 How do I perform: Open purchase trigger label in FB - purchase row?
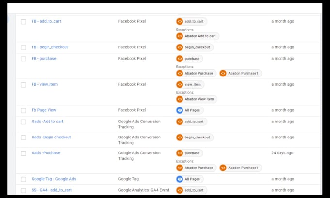pyautogui.click(x=192, y=59)
